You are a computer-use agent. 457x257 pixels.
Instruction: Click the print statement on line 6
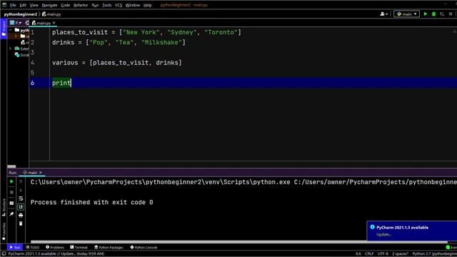[61, 83]
